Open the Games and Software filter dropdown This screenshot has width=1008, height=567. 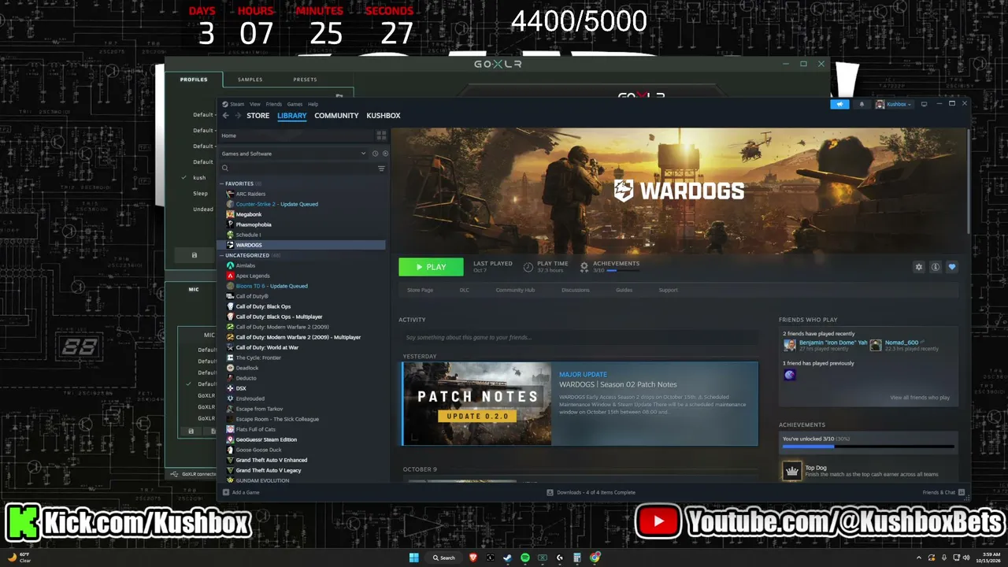[294, 154]
